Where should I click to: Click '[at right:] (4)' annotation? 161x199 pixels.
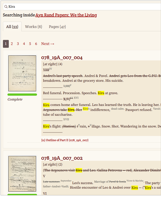(53, 64)
